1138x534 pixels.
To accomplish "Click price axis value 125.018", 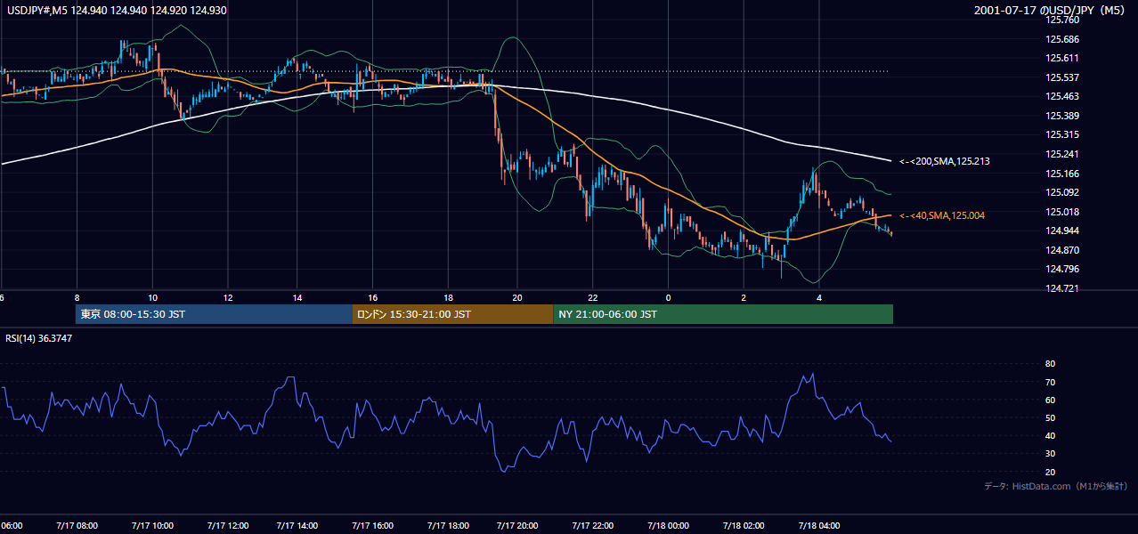I will pos(1062,212).
